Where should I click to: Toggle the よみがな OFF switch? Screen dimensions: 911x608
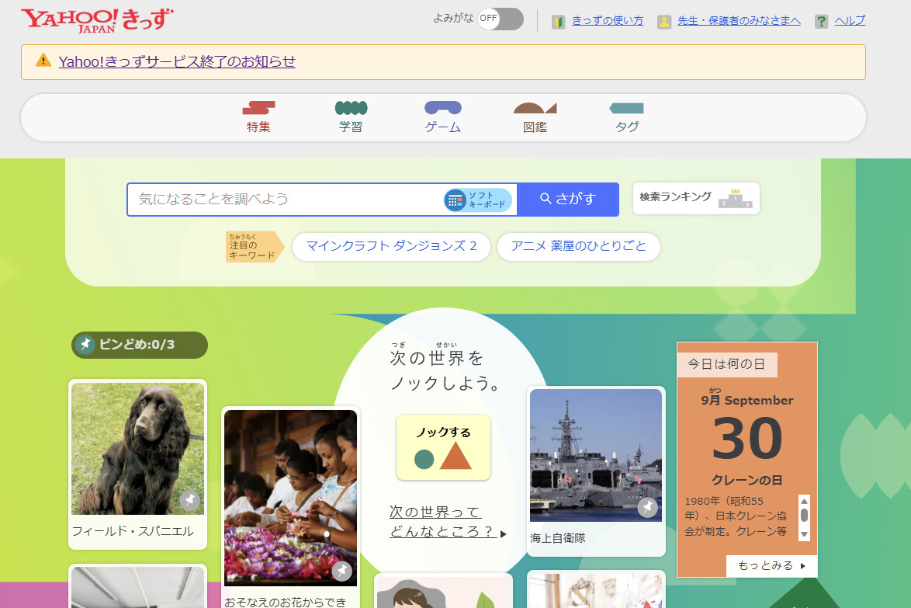point(501,19)
